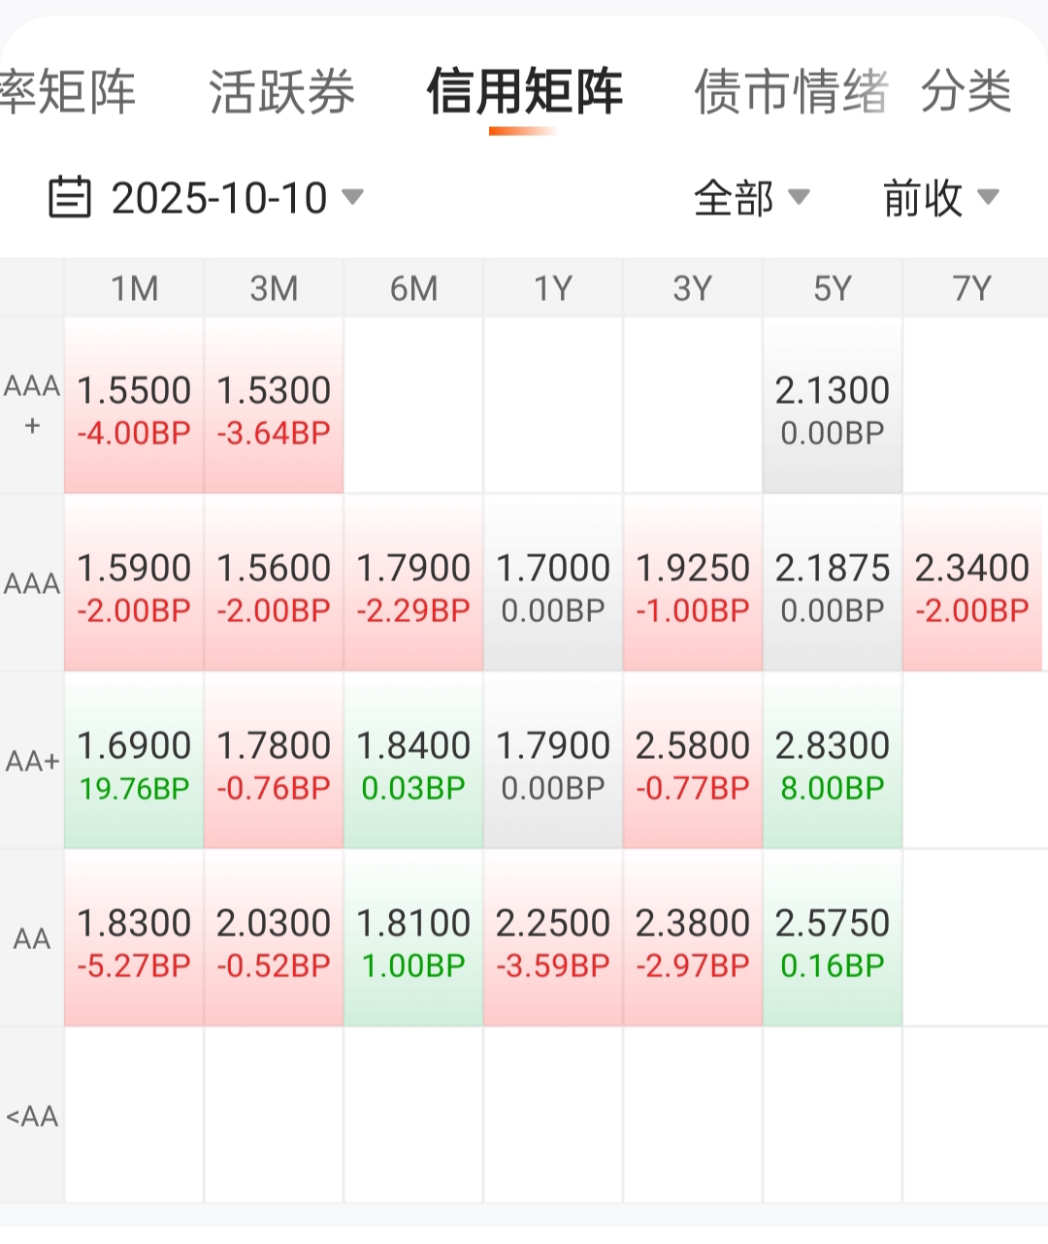Select the <AA row label
Image resolution: width=1048 pixels, height=1244 pixels.
[32, 1116]
